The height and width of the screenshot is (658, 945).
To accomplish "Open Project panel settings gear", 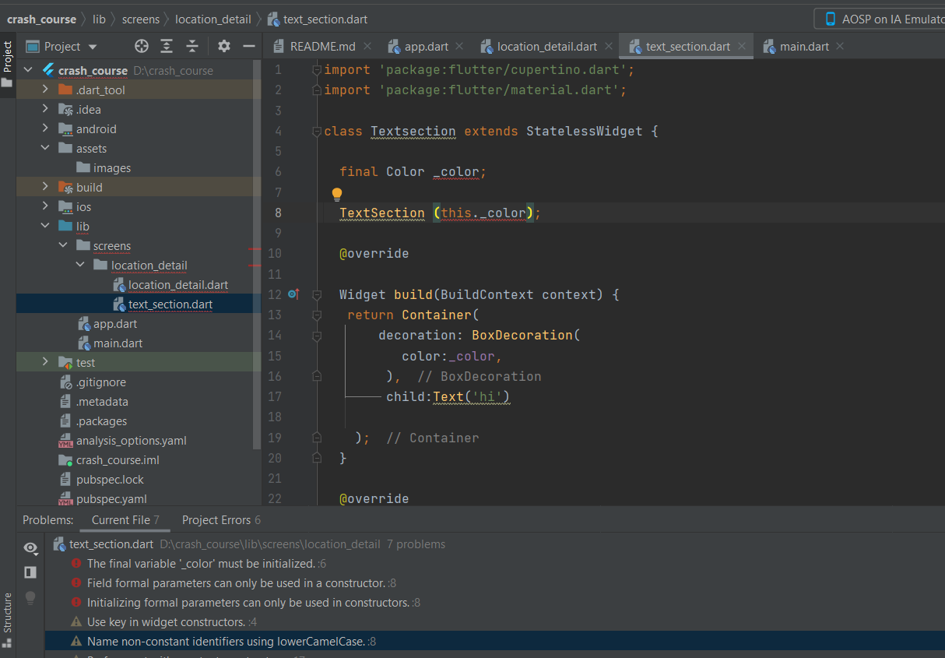I will pos(224,46).
